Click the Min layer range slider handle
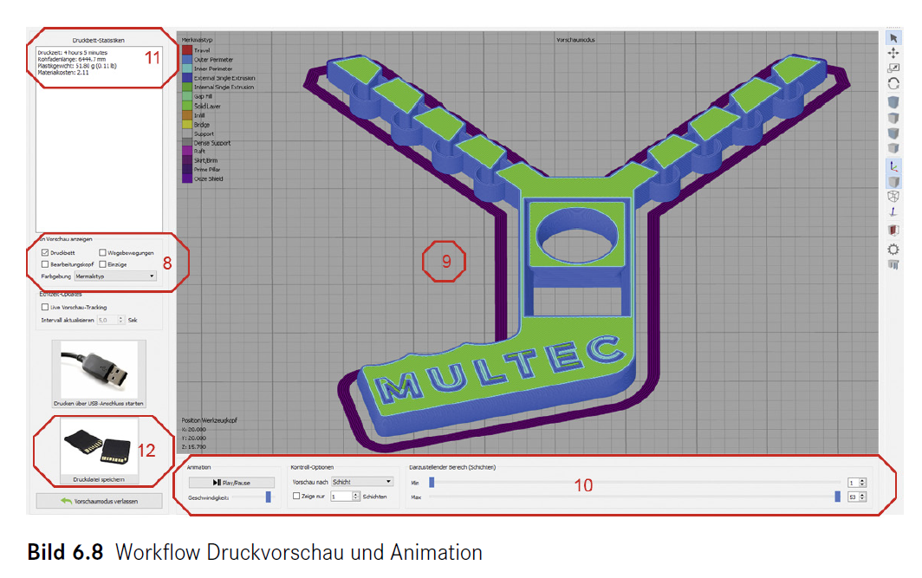 tap(432, 482)
